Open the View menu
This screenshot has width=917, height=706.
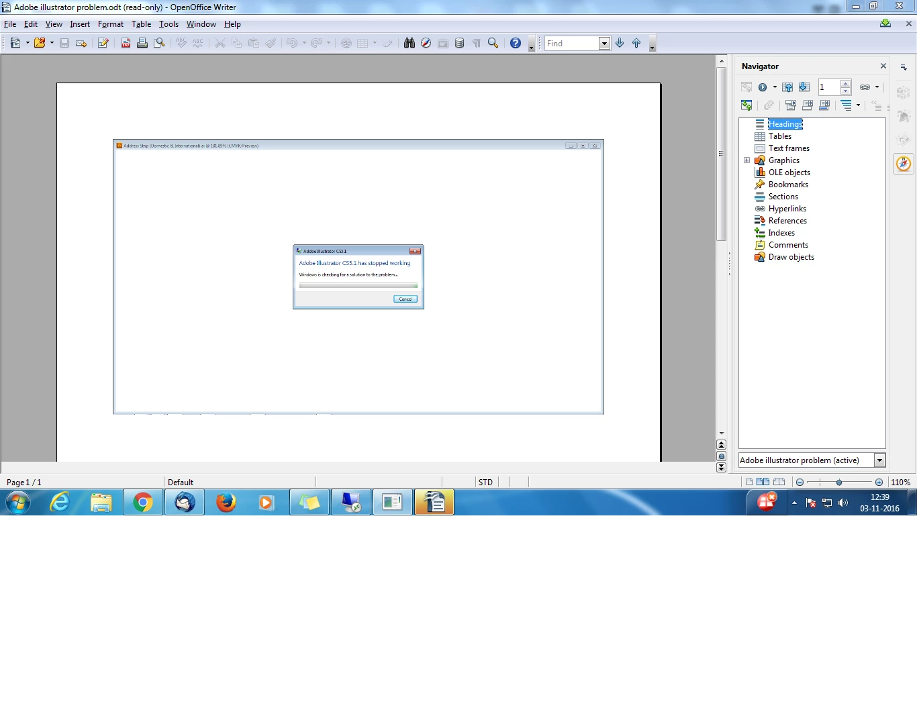click(x=54, y=24)
